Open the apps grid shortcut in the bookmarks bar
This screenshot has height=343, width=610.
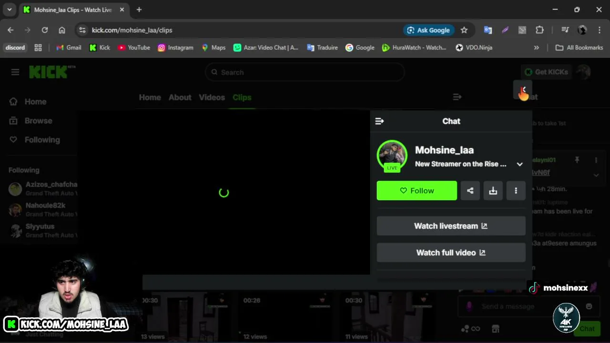38,48
